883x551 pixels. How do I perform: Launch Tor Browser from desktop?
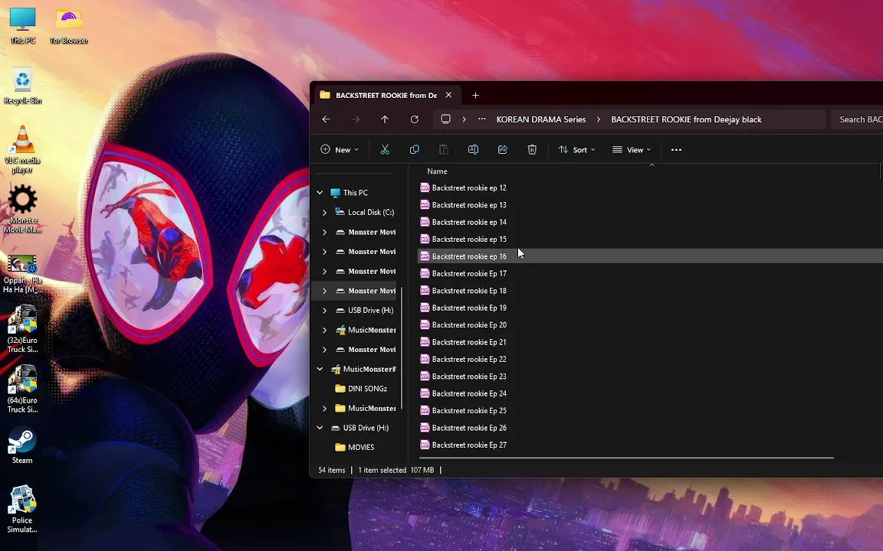[x=69, y=25]
